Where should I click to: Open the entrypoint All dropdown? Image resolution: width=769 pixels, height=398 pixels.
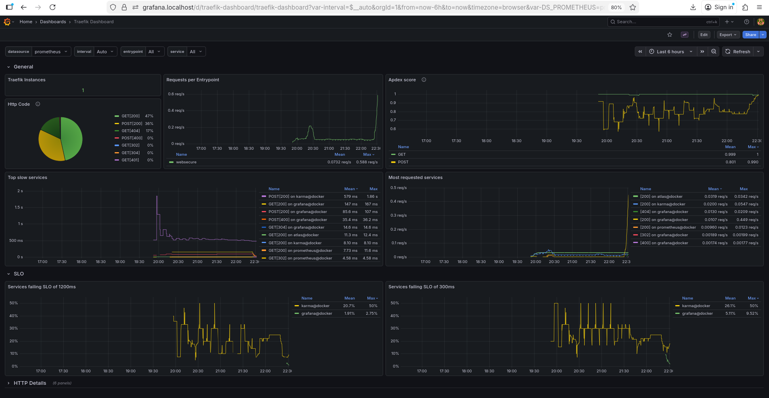point(155,52)
